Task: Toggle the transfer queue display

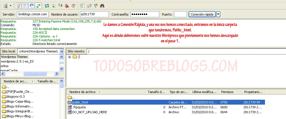Action: (38, 6)
